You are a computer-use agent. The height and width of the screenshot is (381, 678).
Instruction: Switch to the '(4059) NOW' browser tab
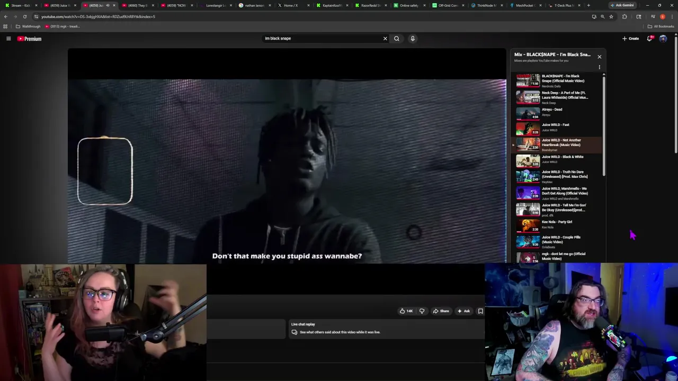[176, 5]
